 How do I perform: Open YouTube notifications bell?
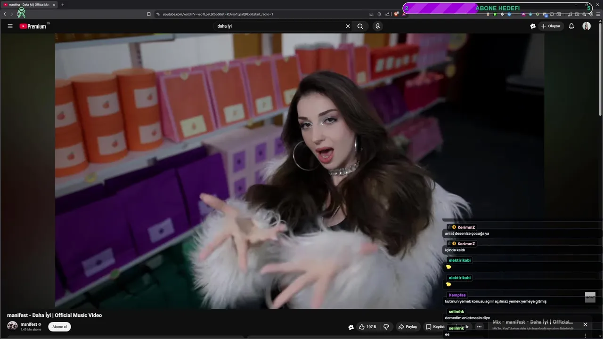[571, 26]
